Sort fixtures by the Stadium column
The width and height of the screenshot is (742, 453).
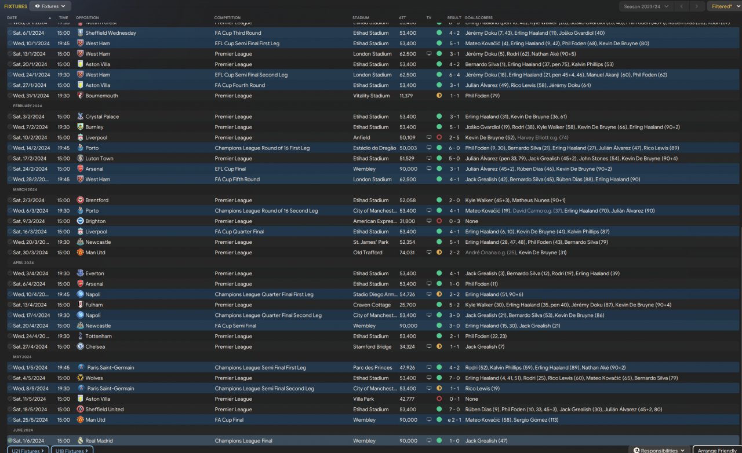tap(361, 17)
